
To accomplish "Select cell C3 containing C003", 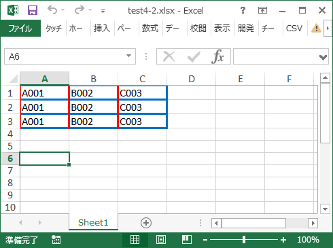I will [x=143, y=122].
